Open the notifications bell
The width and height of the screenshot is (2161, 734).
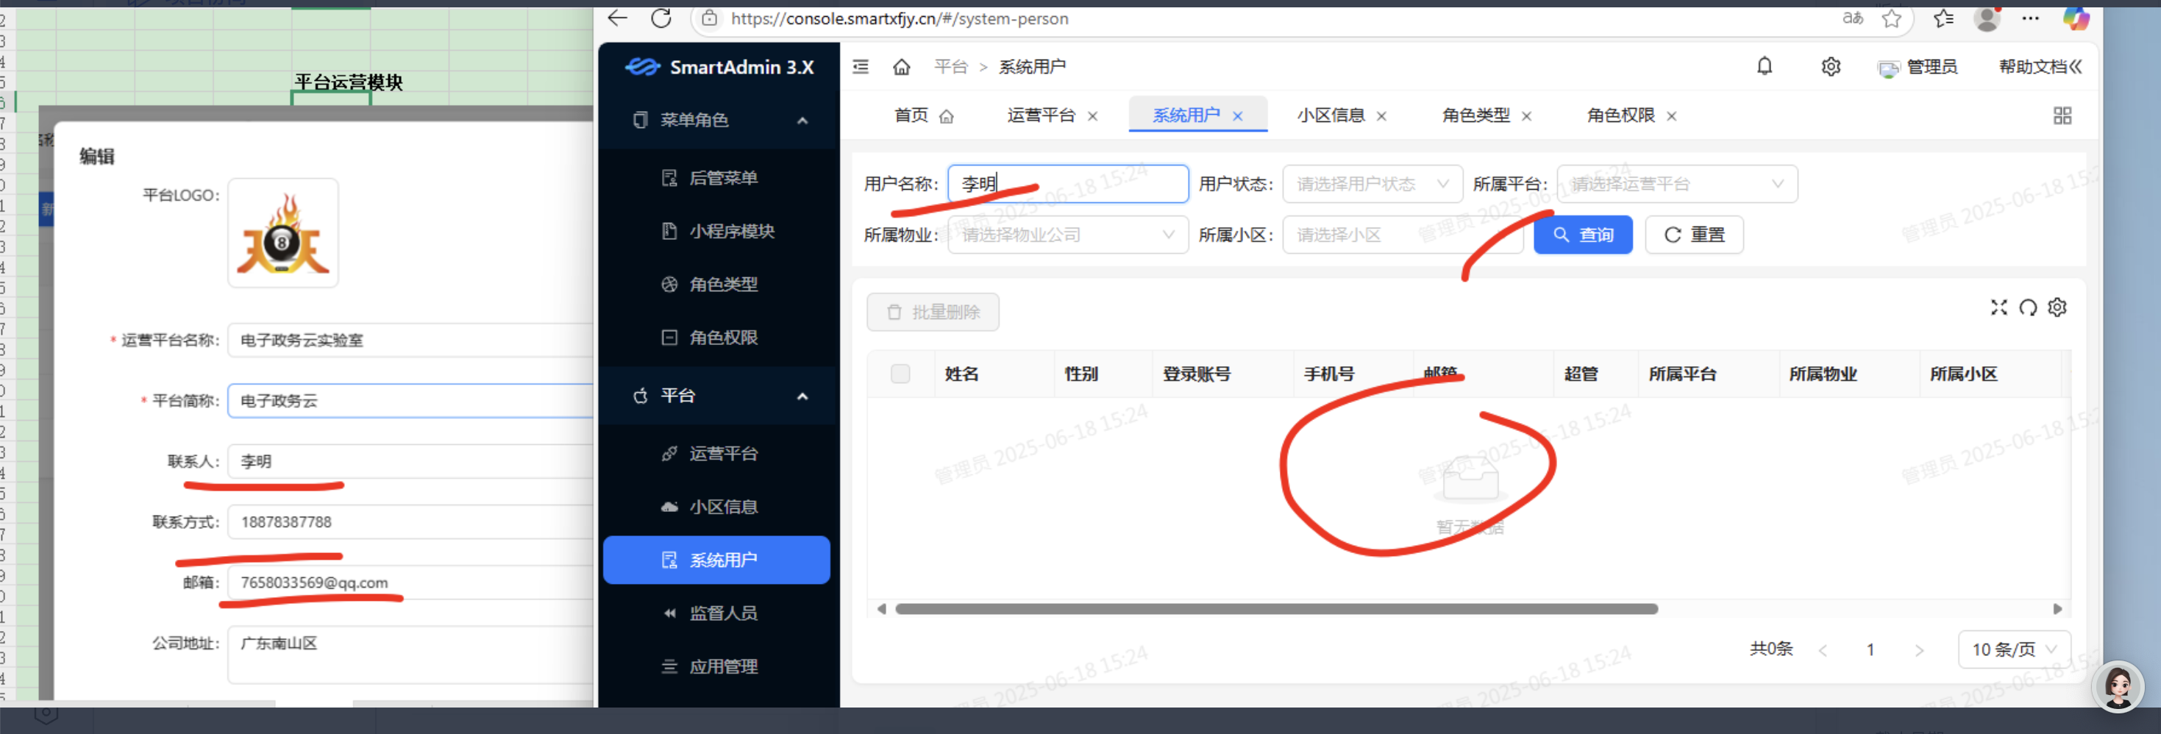pyautogui.click(x=1765, y=66)
